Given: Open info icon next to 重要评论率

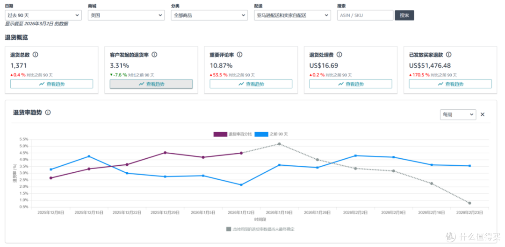Looking at the screenshot, I should pos(239,55).
